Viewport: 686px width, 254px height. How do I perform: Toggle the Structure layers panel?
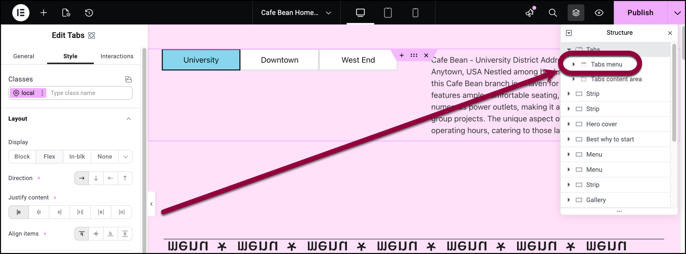576,13
